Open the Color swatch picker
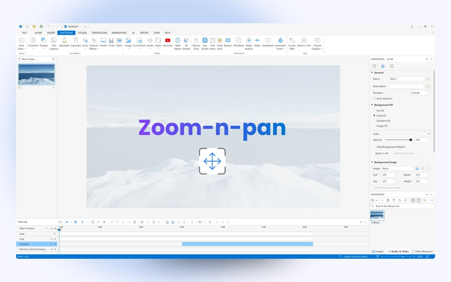451x282 pixels. tap(426, 134)
